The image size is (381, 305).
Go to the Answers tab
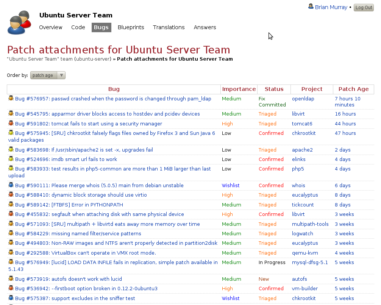(205, 27)
